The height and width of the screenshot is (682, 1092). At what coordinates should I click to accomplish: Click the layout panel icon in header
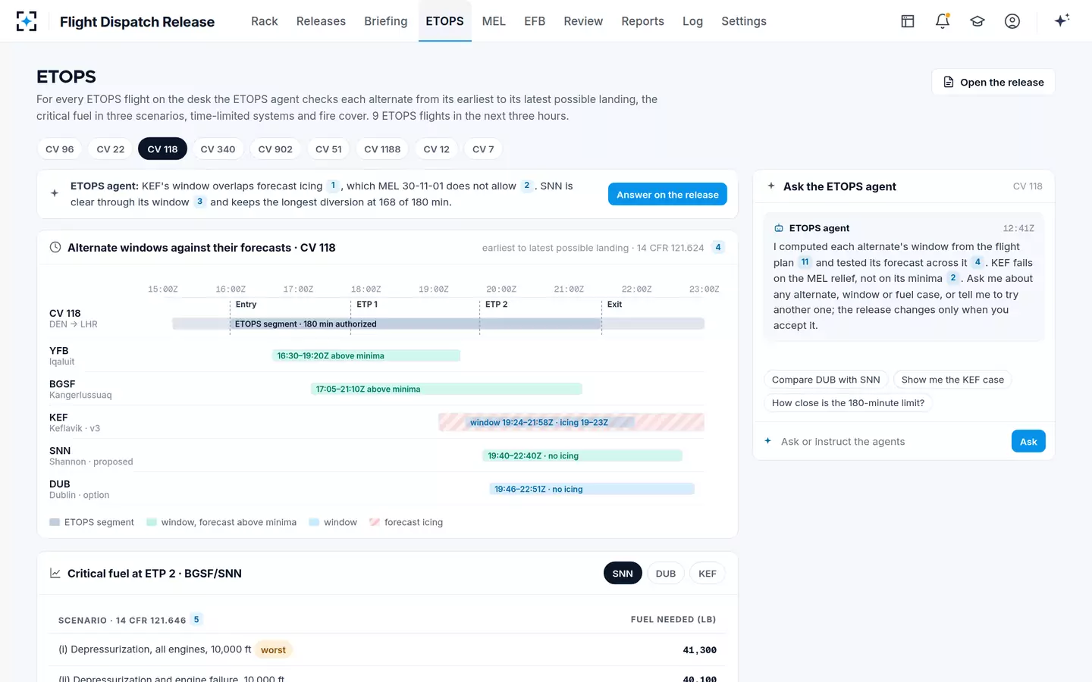908,21
